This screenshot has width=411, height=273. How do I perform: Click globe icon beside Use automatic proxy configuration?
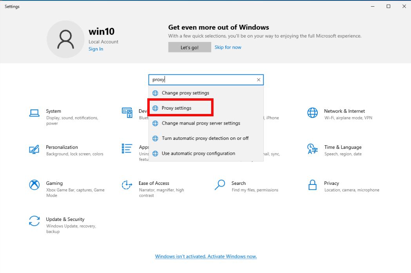pyautogui.click(x=155, y=154)
